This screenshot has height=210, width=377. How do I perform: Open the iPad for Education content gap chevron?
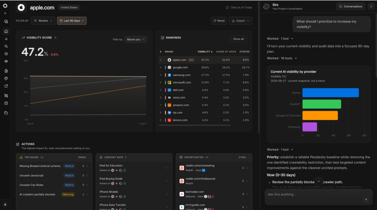pyautogui.click(x=167, y=168)
